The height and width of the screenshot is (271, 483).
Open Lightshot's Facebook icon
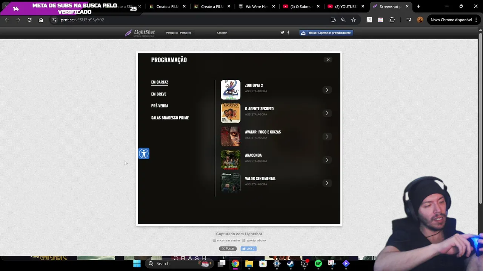(x=288, y=33)
